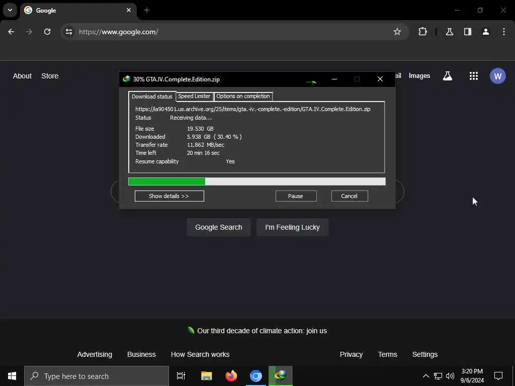This screenshot has width=515, height=386.
Task: Click the 20 min 16 sec time left
Action: [x=203, y=153]
